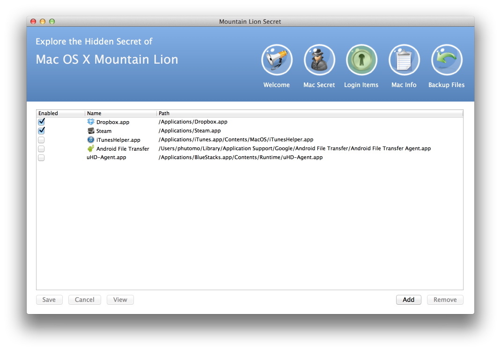The width and height of the screenshot is (501, 351).
Task: Click the Android File Transfer icon
Action: (91, 148)
